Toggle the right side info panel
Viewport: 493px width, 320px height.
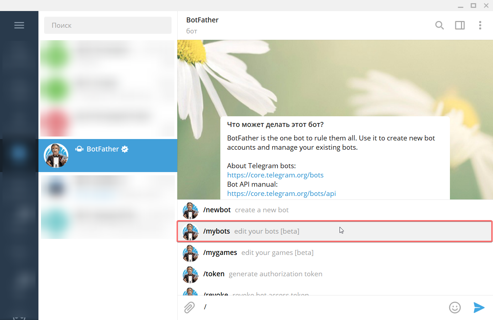[460, 25]
